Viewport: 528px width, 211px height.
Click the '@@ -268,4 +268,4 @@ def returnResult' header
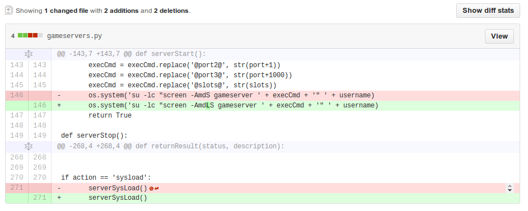click(170, 146)
